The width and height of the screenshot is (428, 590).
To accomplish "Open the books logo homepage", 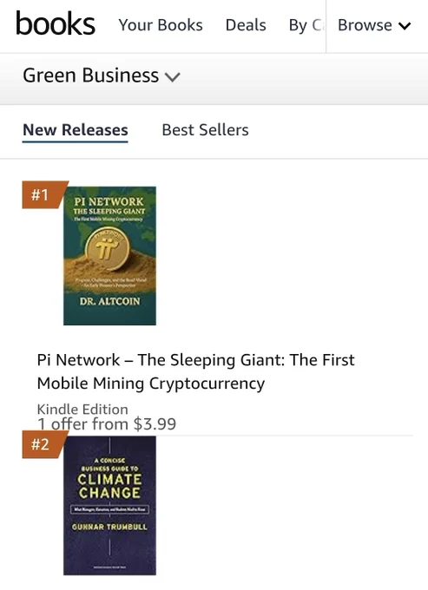I will point(56,23).
